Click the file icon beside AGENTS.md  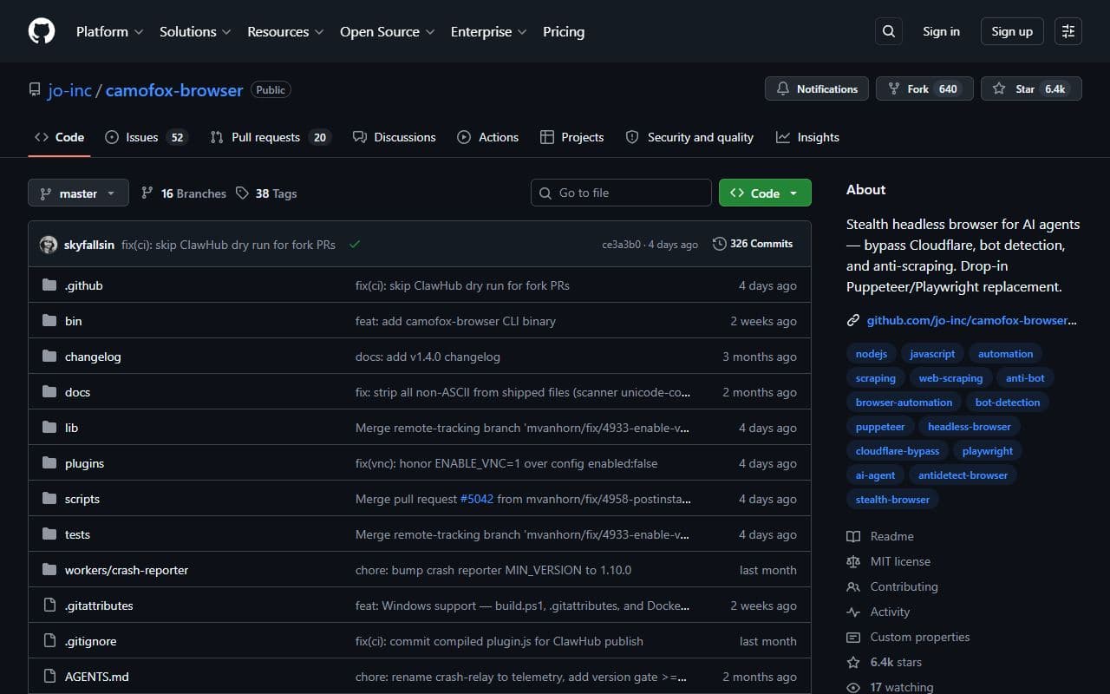point(49,677)
